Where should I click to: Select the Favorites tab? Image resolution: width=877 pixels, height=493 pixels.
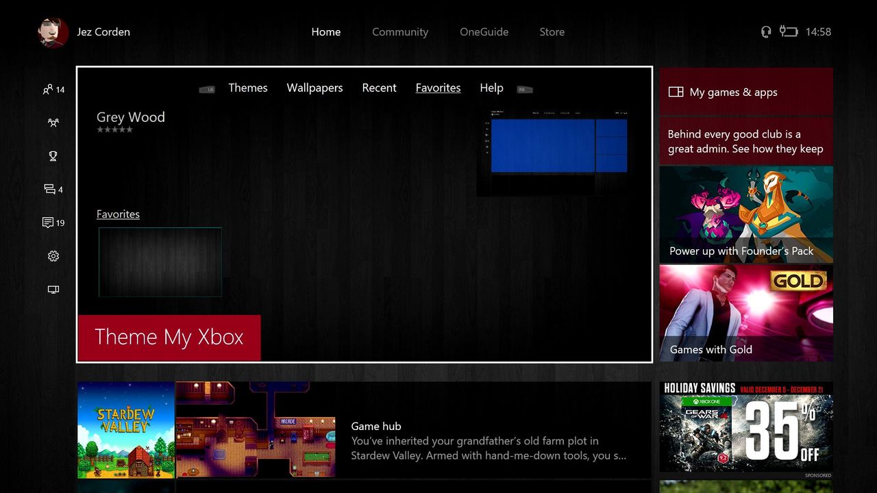coord(438,88)
